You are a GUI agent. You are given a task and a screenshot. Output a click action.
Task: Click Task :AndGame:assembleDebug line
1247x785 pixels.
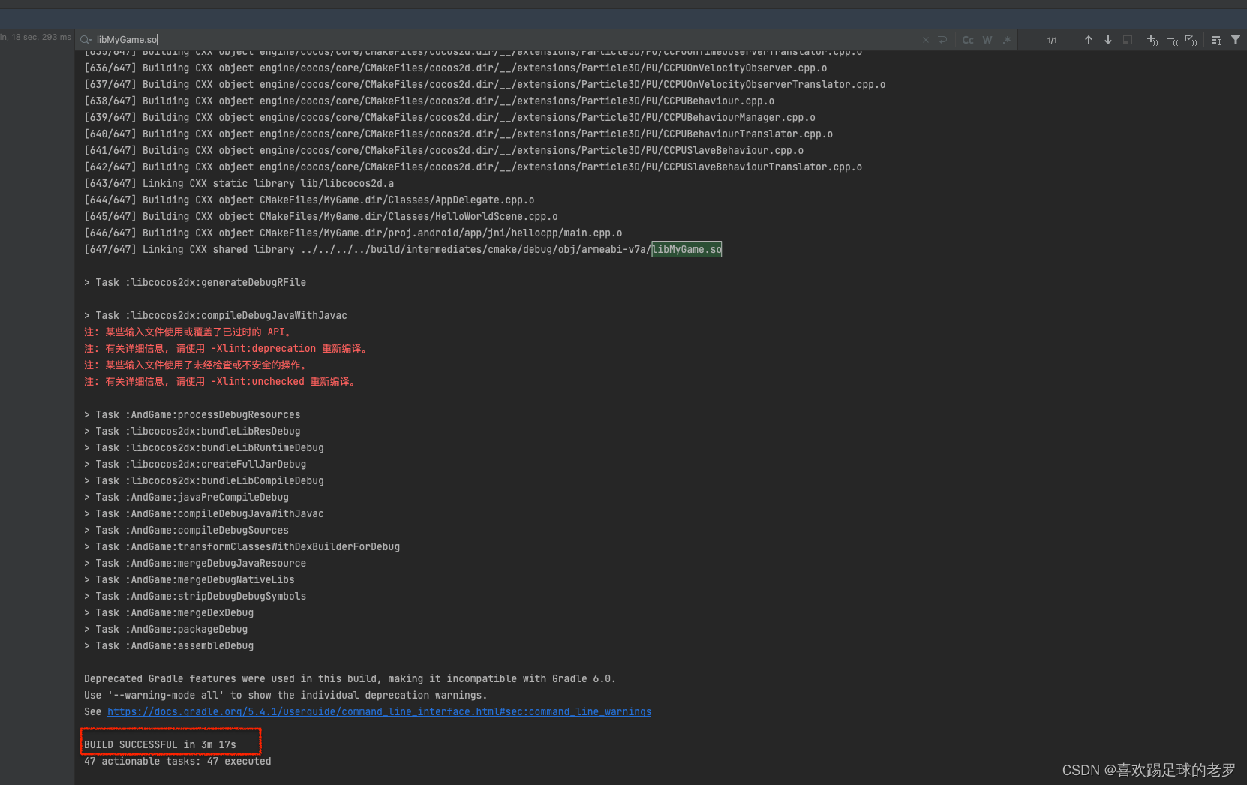click(169, 645)
